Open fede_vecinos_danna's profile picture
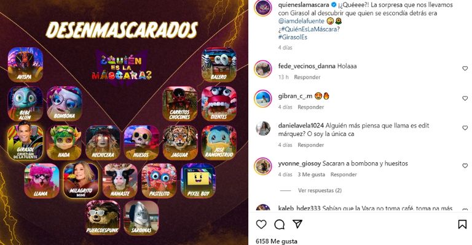The image size is (472, 245). (x=263, y=69)
